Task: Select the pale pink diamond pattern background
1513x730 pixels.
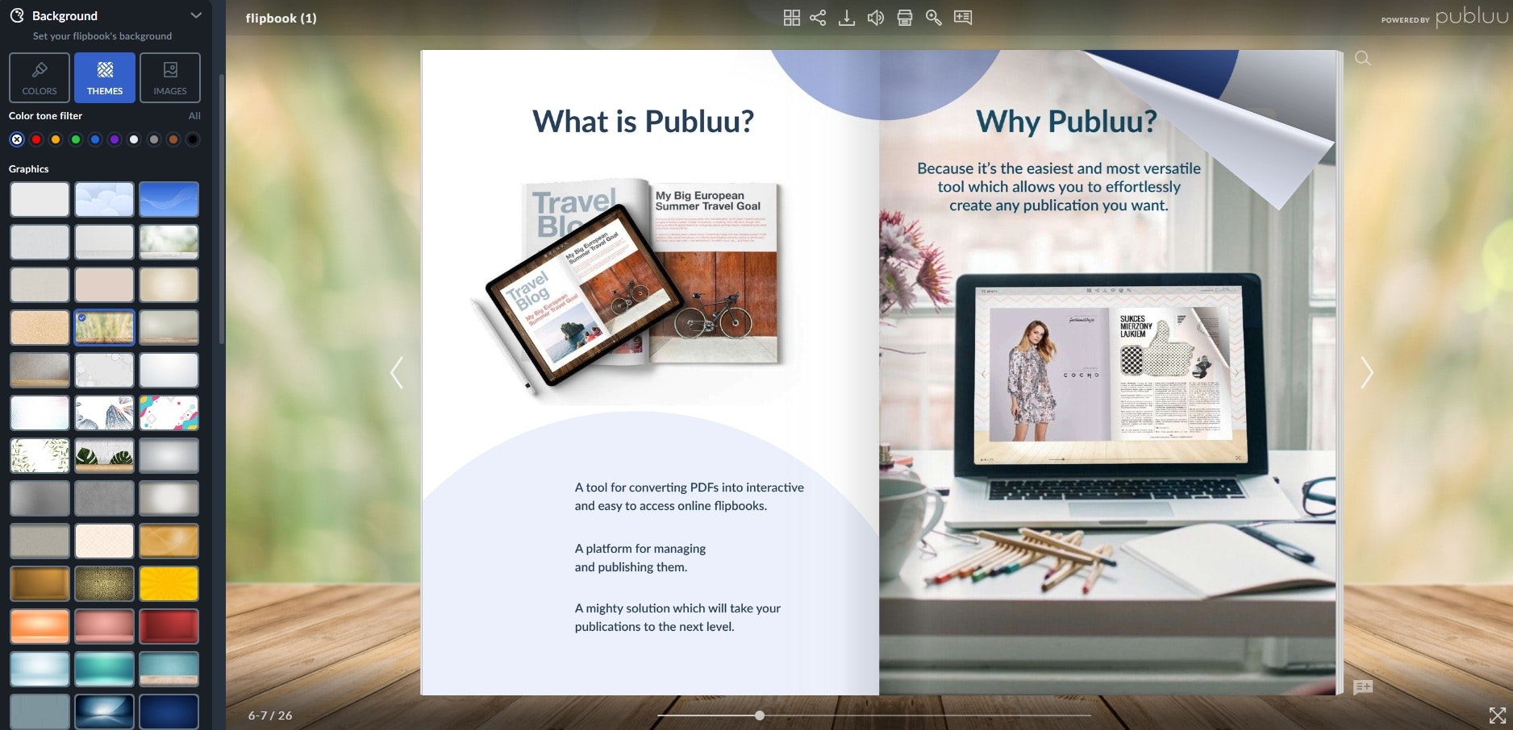Action: 104,541
